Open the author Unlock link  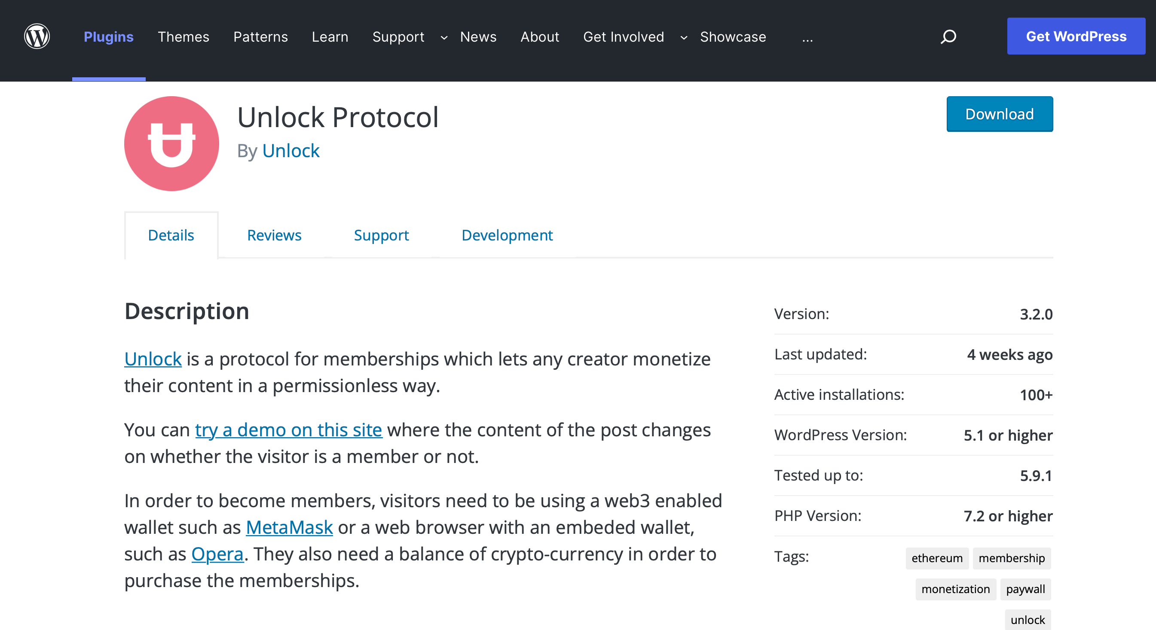coord(291,151)
